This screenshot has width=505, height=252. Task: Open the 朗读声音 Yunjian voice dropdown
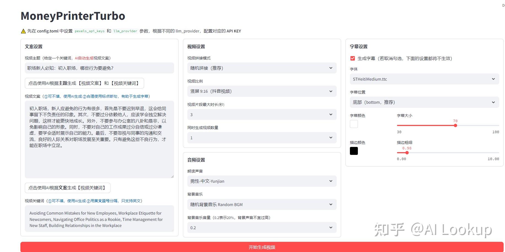click(x=262, y=181)
